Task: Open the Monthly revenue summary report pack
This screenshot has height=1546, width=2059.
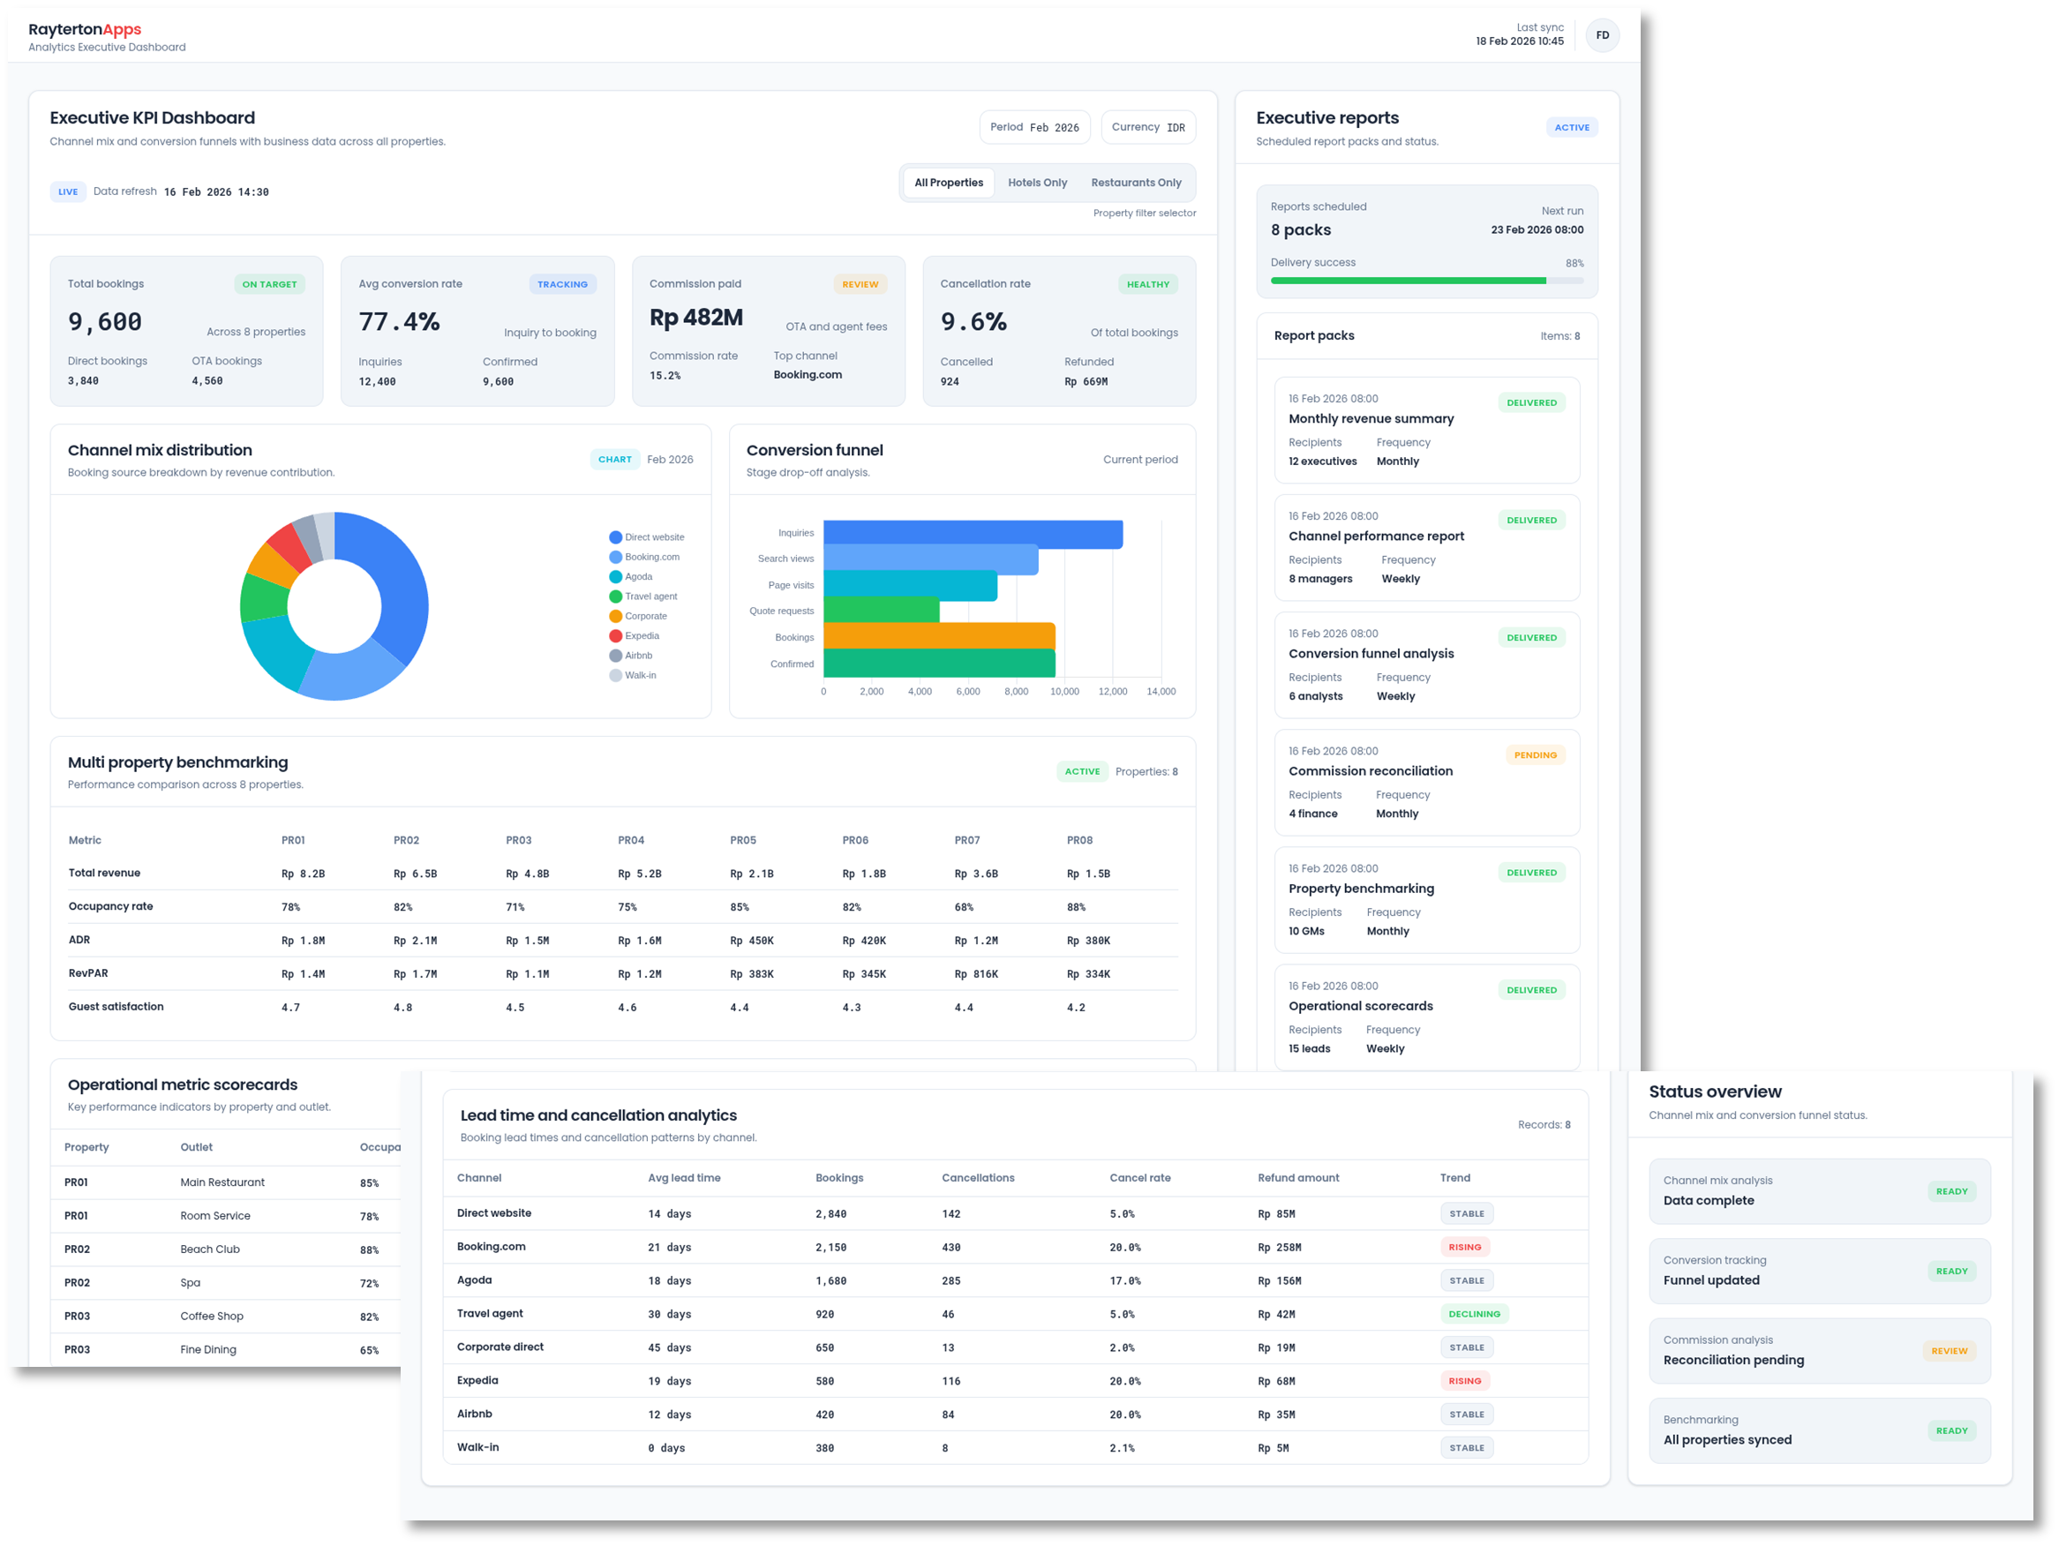Action: click(1427, 430)
